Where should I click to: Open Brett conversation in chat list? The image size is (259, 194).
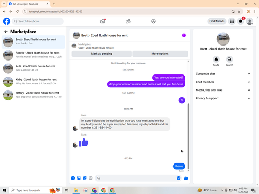point(33,42)
